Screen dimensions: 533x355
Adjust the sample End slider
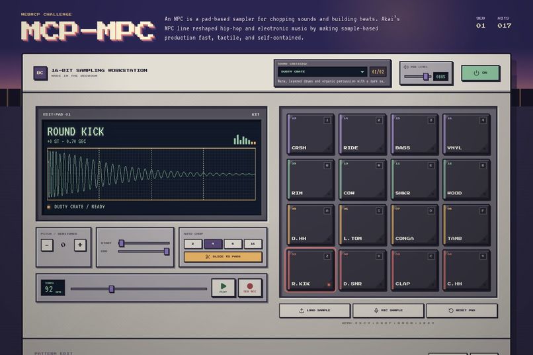click(143, 251)
